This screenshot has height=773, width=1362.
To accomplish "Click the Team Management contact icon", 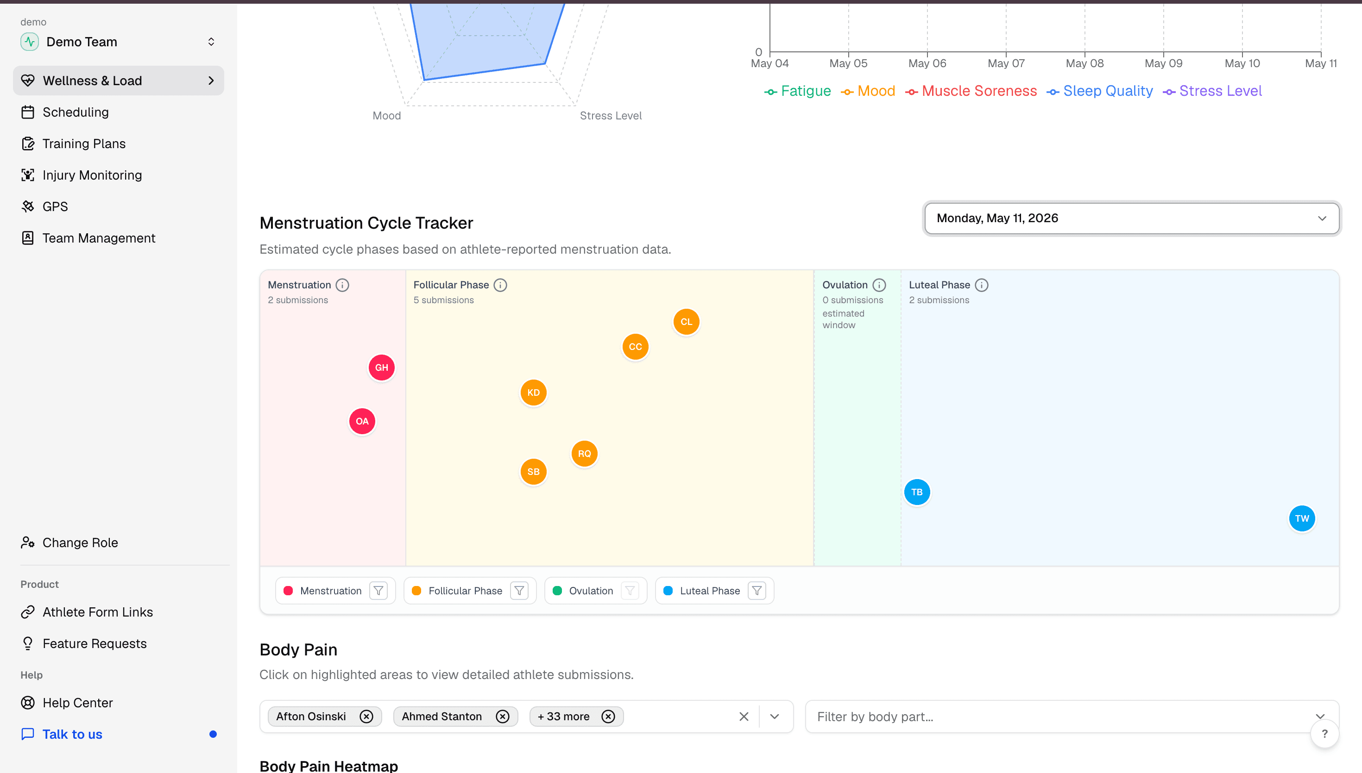I will (x=28, y=238).
